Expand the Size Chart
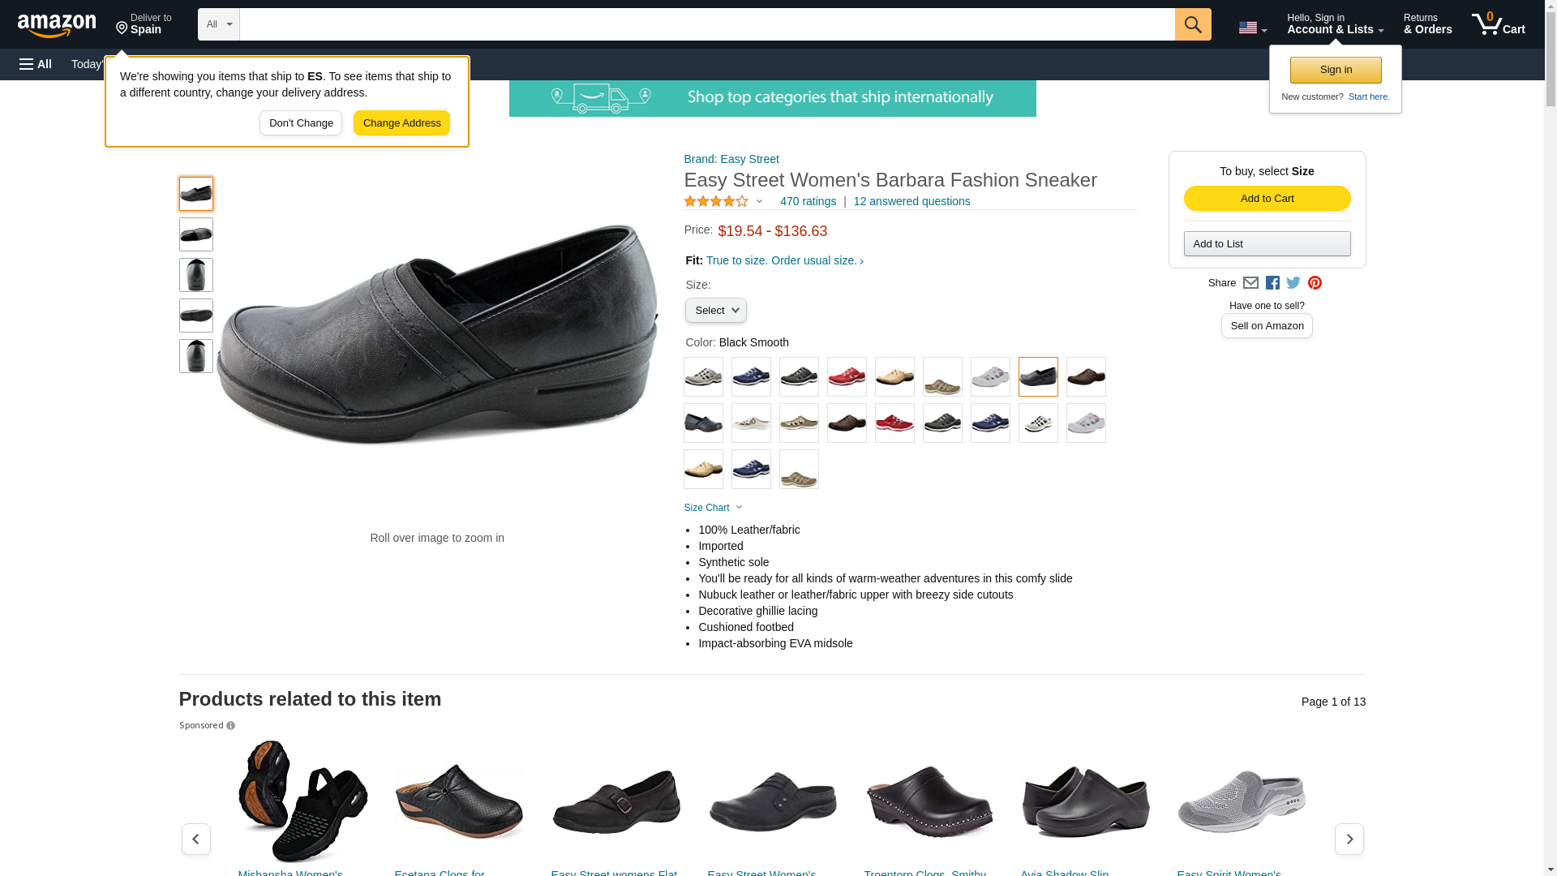Image resolution: width=1557 pixels, height=876 pixels. coord(713,508)
